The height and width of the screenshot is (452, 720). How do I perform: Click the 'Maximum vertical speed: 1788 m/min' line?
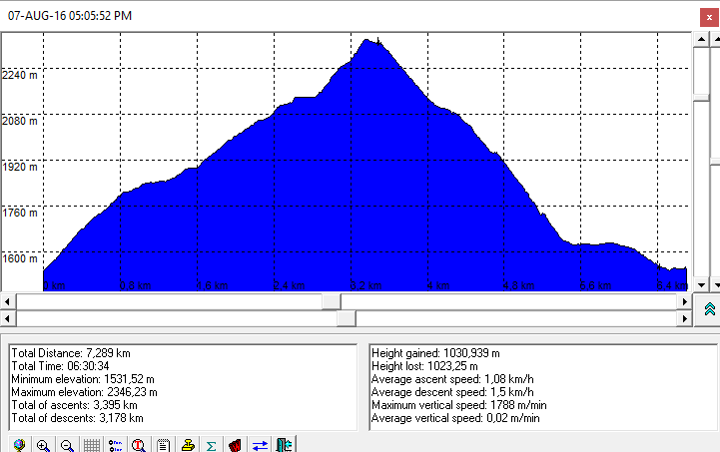(458, 405)
